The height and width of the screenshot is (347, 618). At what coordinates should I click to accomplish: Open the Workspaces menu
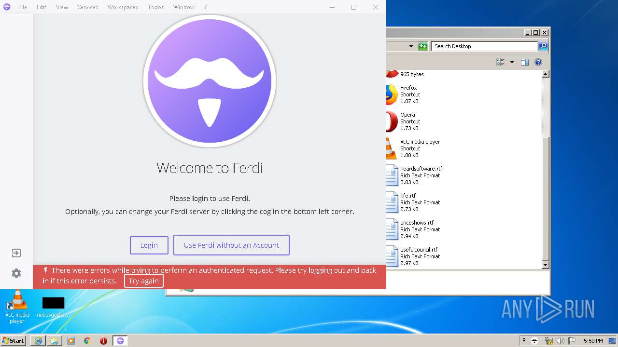[x=123, y=7]
